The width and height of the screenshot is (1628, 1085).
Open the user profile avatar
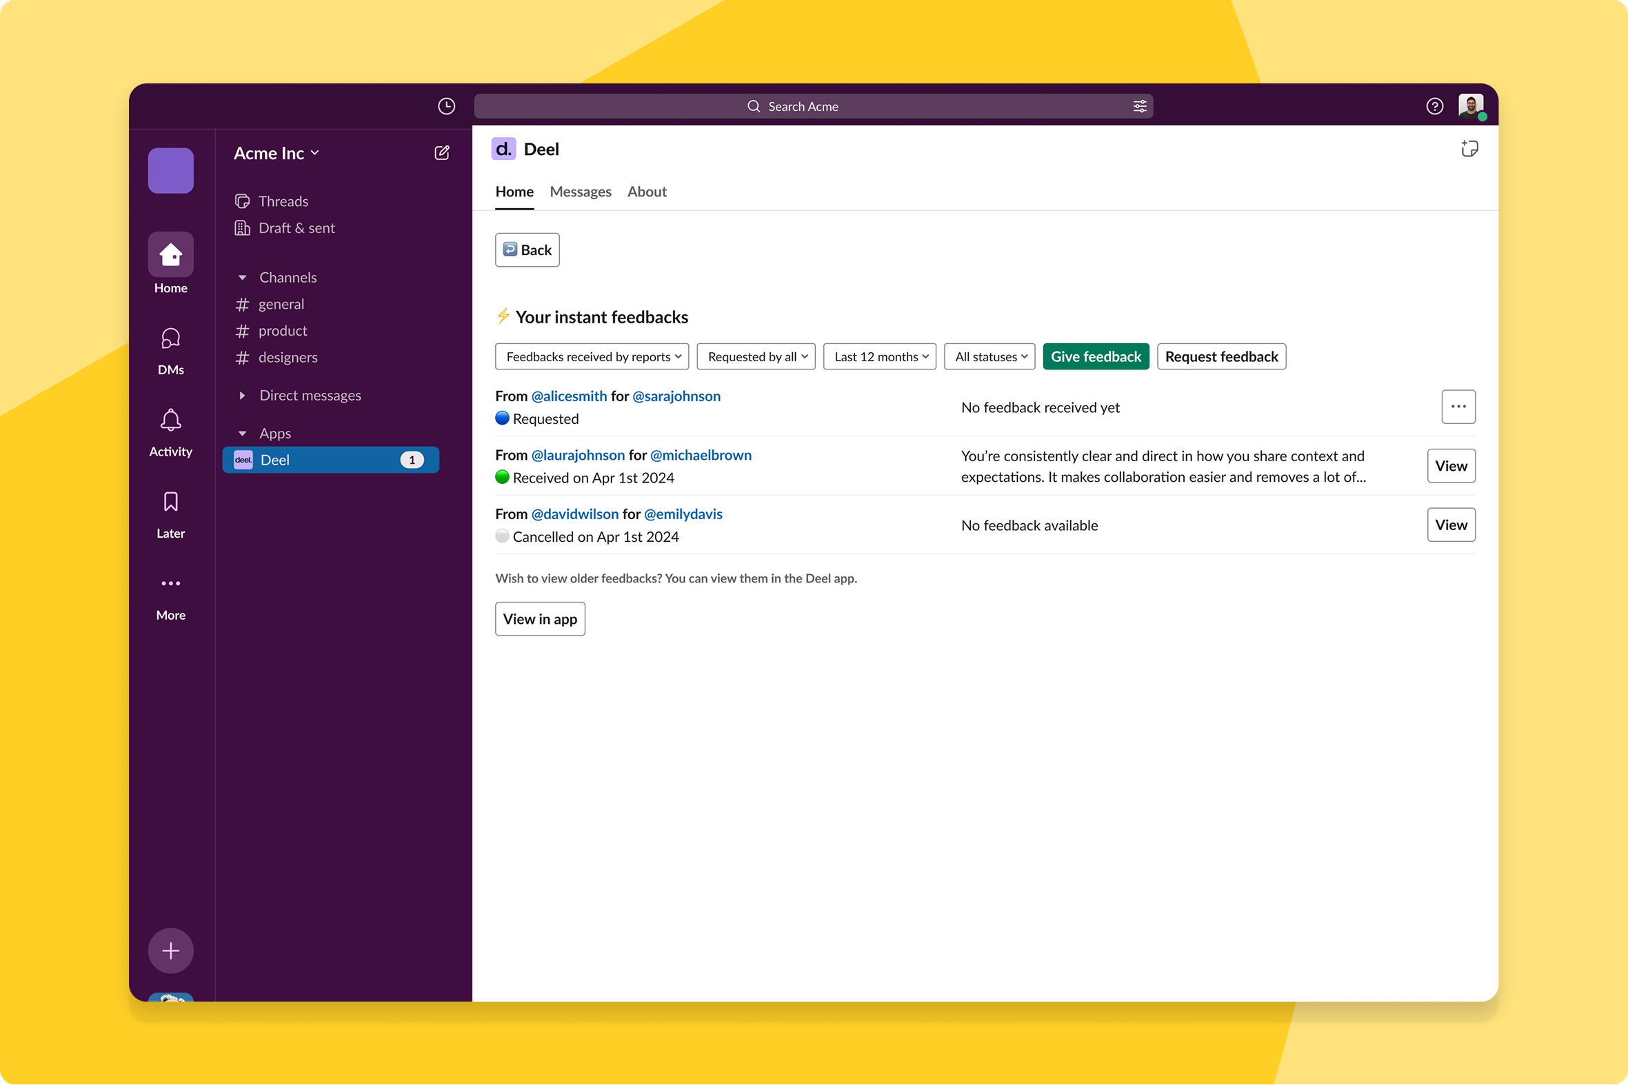[x=1470, y=106]
